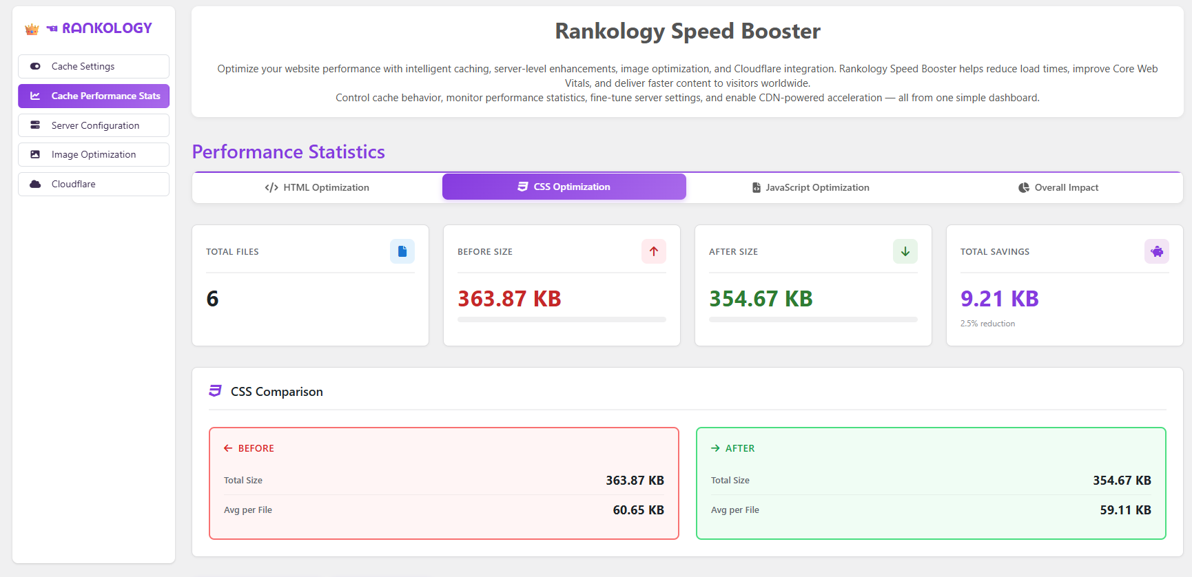This screenshot has height=577, width=1192.
Task: Click the 60.65 KB average value
Action: point(639,510)
